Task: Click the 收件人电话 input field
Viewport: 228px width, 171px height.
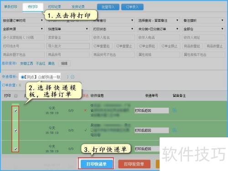Action: pyautogui.click(x=158, y=37)
